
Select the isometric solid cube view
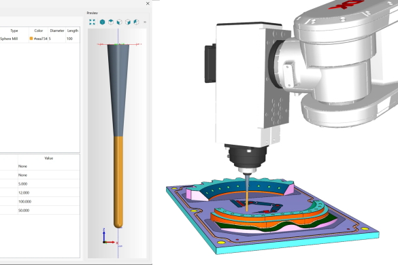point(102,22)
